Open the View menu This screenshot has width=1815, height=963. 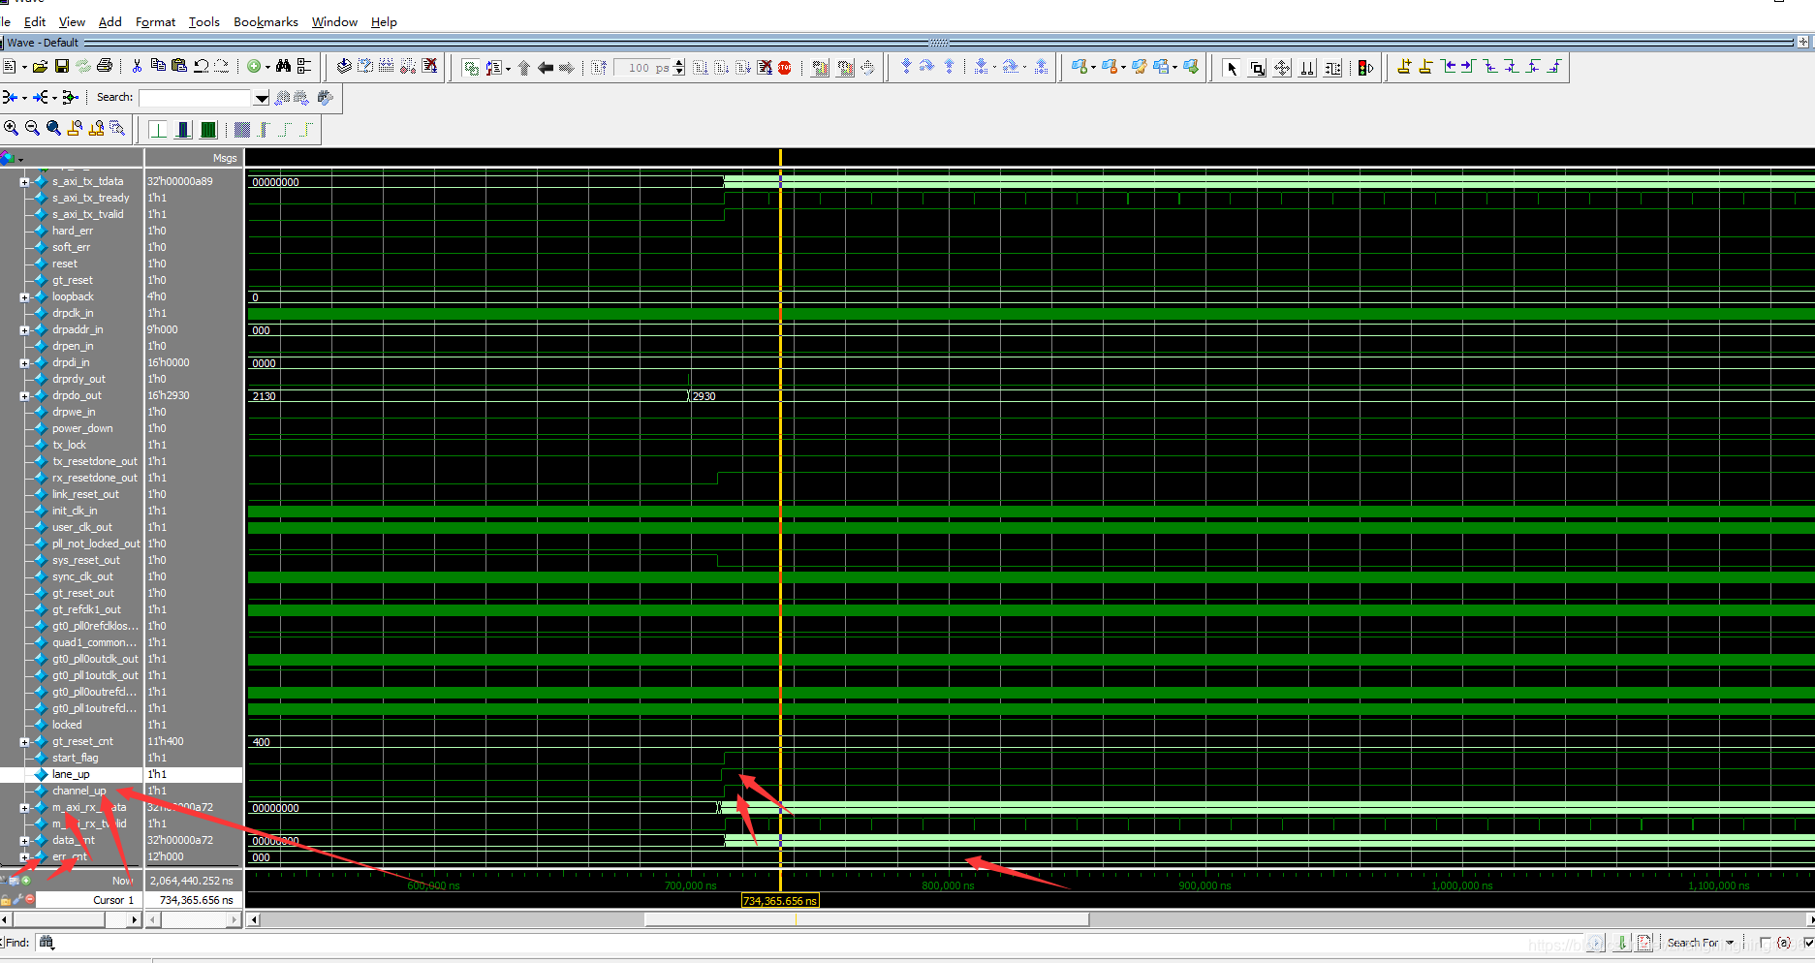[72, 21]
